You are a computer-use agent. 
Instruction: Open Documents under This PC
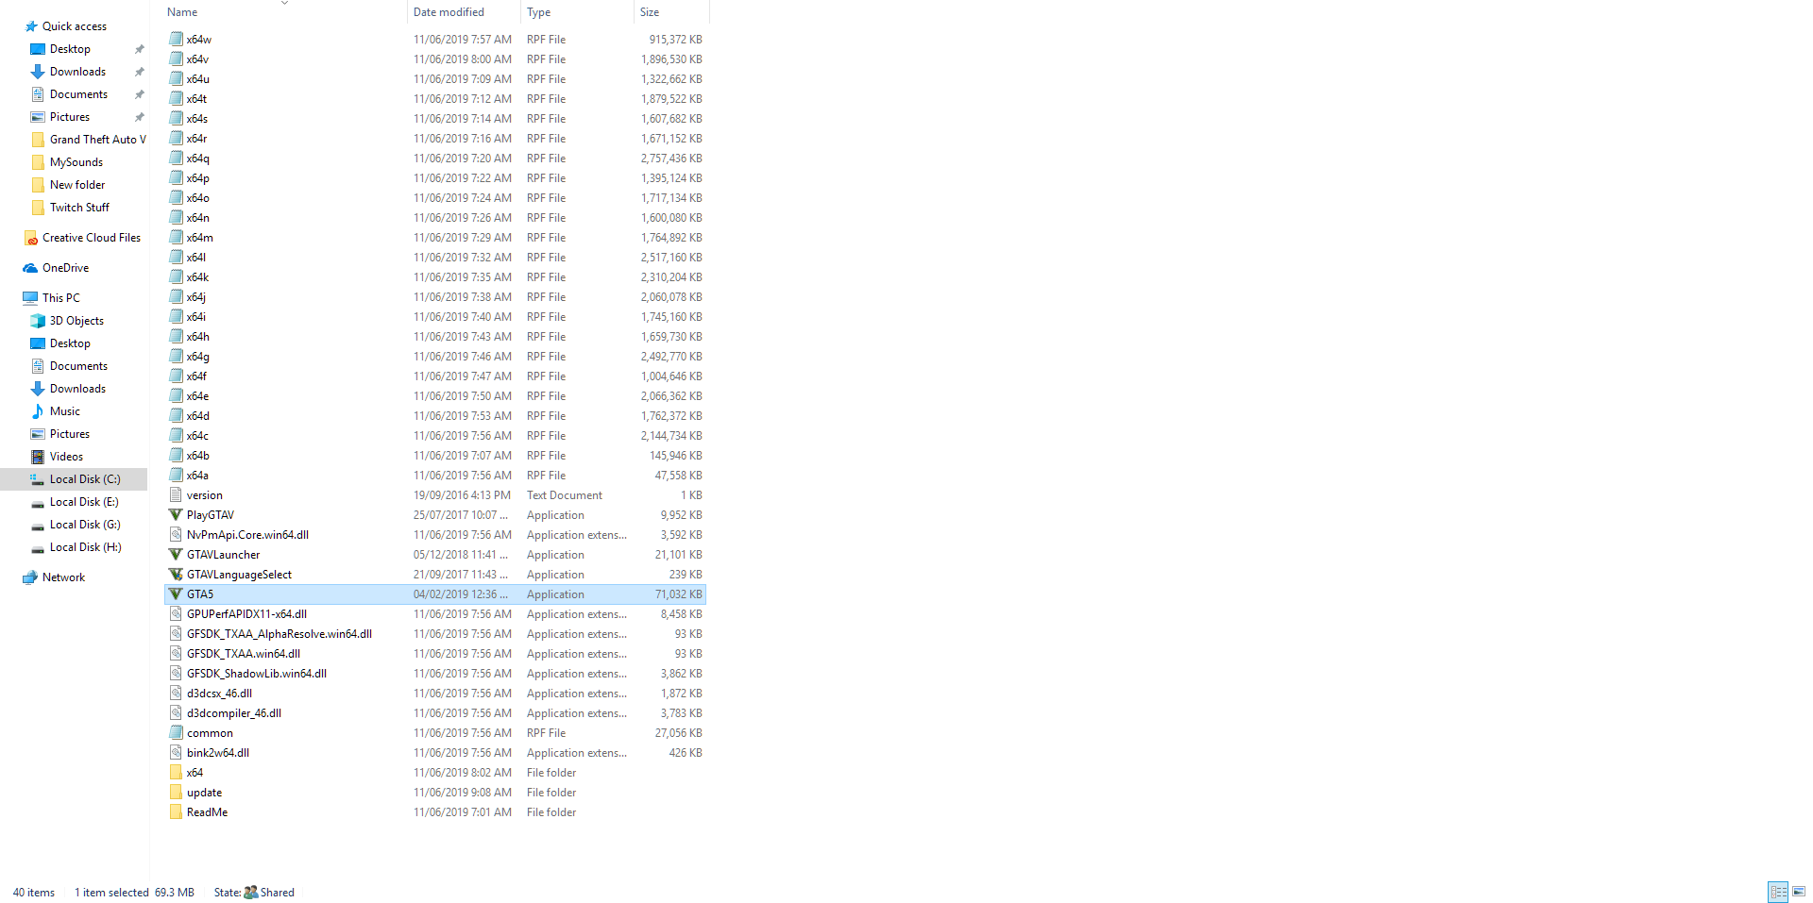[78, 366]
